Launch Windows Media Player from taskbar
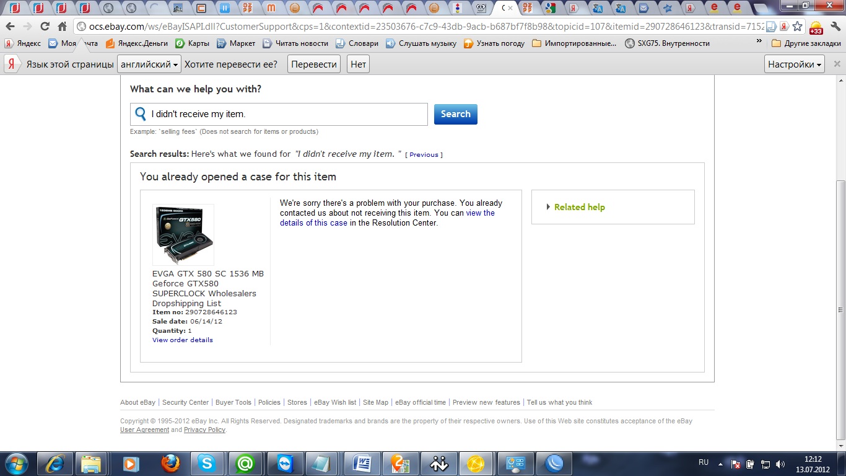 (x=131, y=464)
